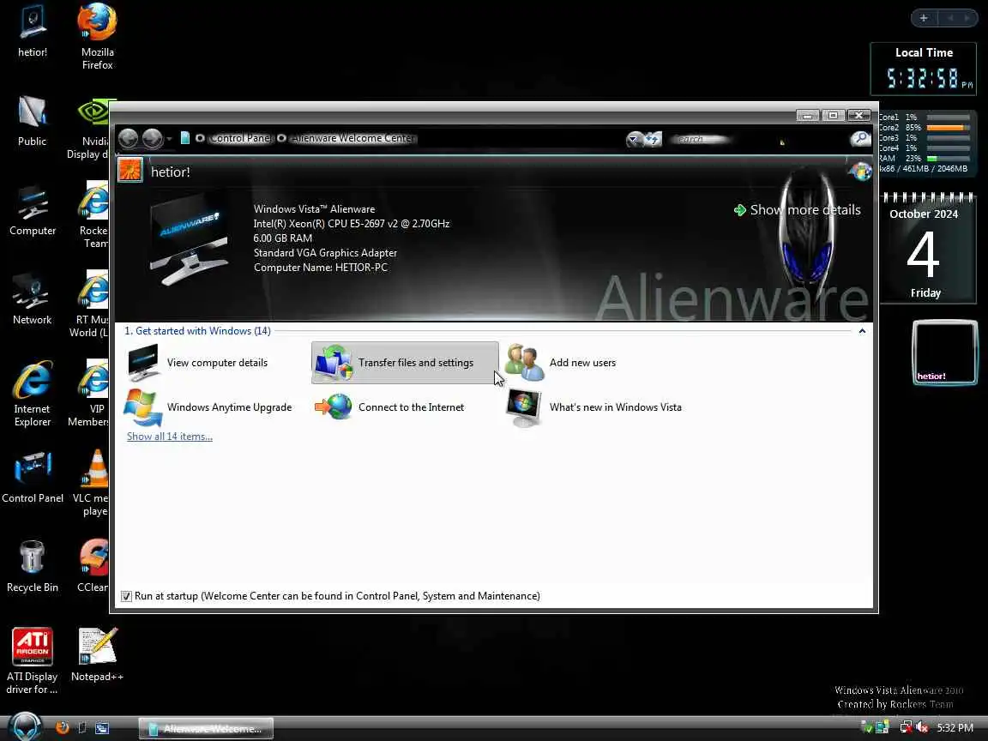Click the hetior! slideshow gadget

click(945, 352)
